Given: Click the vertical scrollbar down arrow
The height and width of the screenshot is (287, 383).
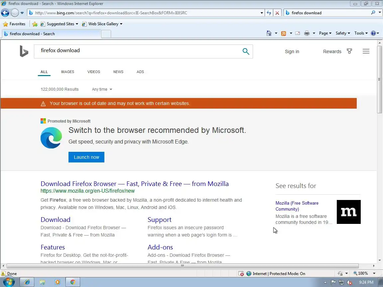Looking at the screenshot, I should click(x=380, y=260).
